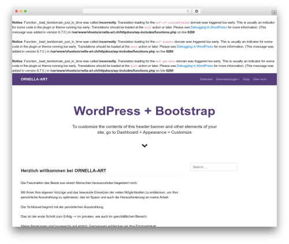Click the reload icon in the address bar
The image size is (289, 244).
point(188,12)
